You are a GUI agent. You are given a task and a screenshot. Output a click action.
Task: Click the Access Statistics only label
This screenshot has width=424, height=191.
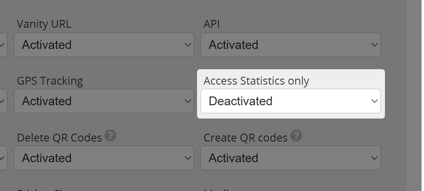coord(256,81)
